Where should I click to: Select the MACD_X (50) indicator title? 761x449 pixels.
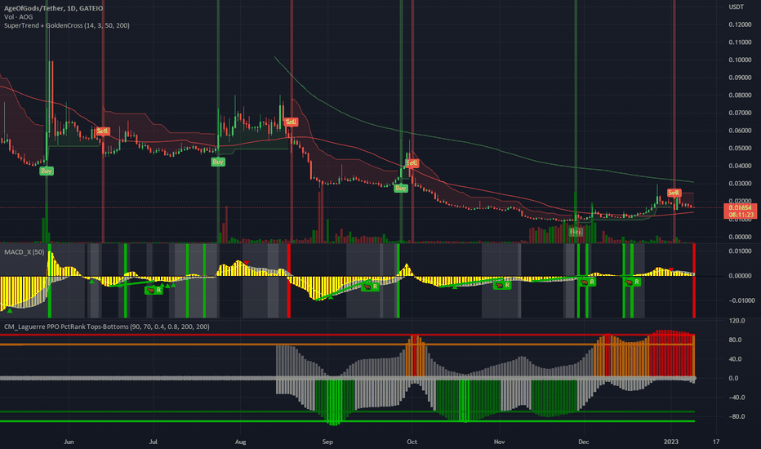point(24,252)
